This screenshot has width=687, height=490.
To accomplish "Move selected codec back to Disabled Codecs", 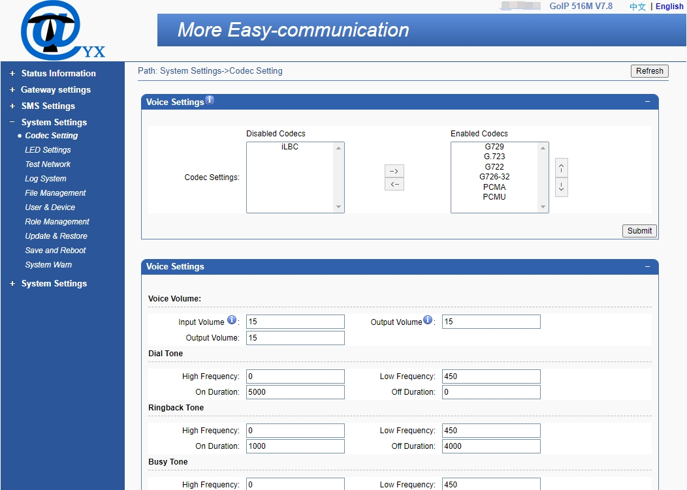I will (x=394, y=184).
